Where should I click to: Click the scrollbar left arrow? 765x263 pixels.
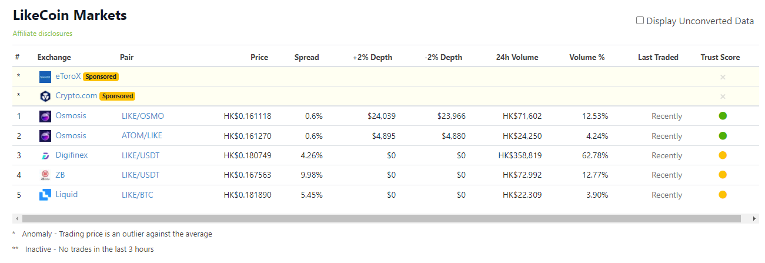[16, 218]
